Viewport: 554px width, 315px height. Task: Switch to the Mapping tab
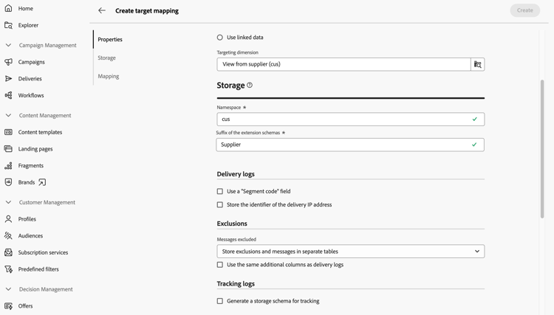[109, 76]
